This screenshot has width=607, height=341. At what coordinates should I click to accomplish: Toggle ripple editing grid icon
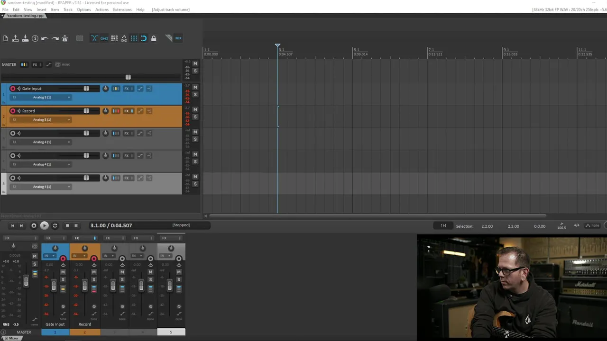[114, 38]
